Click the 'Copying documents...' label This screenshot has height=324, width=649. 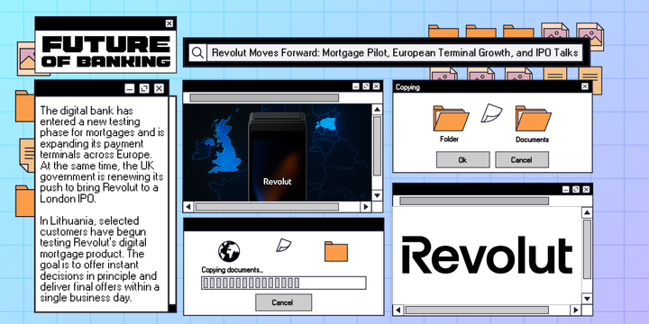click(233, 270)
